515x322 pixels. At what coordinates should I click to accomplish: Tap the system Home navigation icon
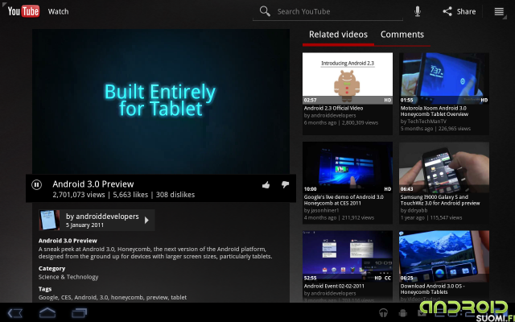[x=47, y=313]
